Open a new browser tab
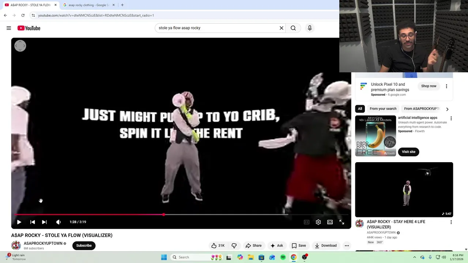 (122, 5)
